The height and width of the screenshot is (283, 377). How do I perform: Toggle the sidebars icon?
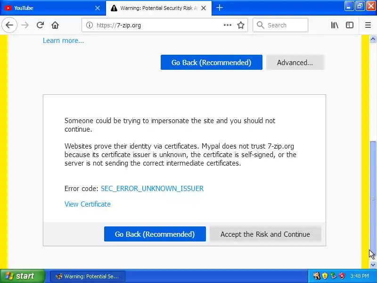pos(350,25)
